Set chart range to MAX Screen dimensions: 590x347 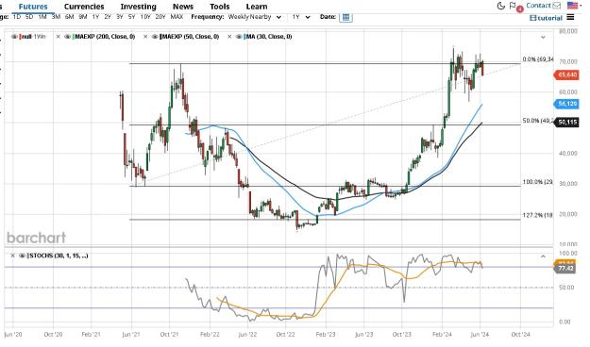coord(177,17)
